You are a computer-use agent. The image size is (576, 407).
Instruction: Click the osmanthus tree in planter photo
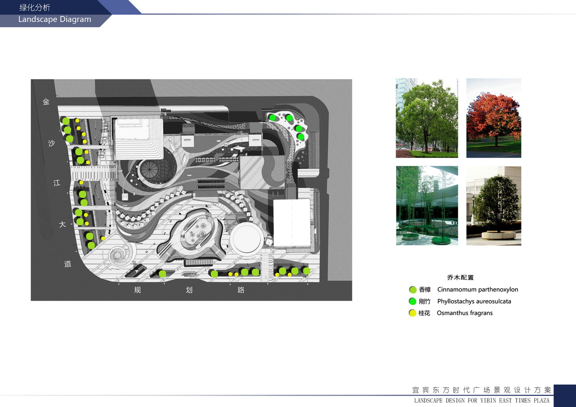point(494,206)
